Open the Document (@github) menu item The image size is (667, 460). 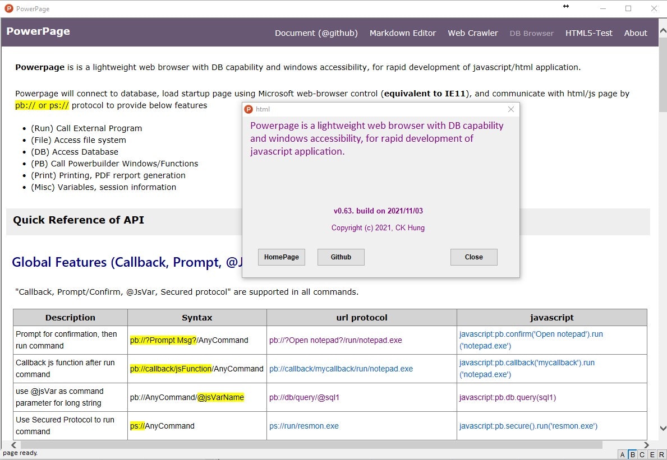[x=316, y=33]
